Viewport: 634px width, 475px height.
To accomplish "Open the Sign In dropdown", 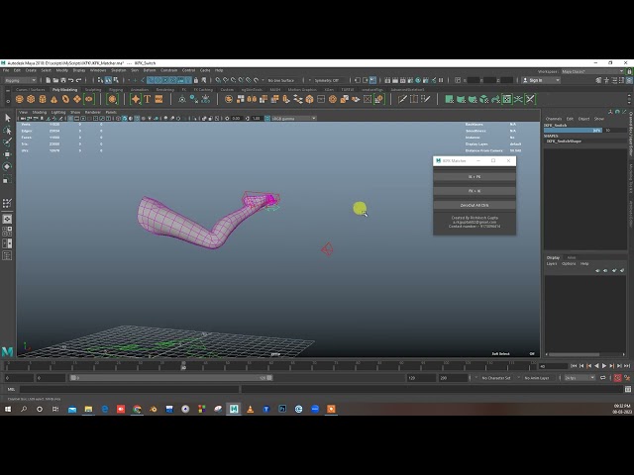I will pyautogui.click(x=541, y=80).
